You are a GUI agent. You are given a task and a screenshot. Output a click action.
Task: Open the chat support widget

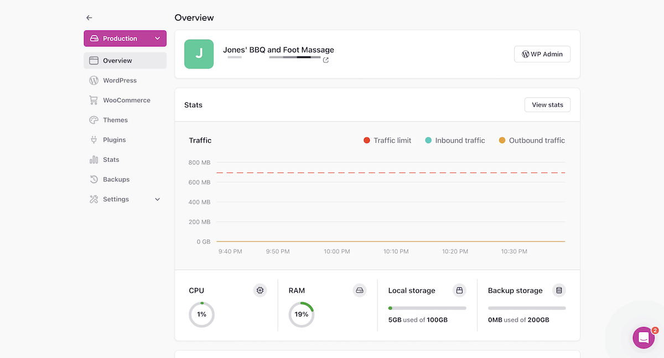coord(644,338)
